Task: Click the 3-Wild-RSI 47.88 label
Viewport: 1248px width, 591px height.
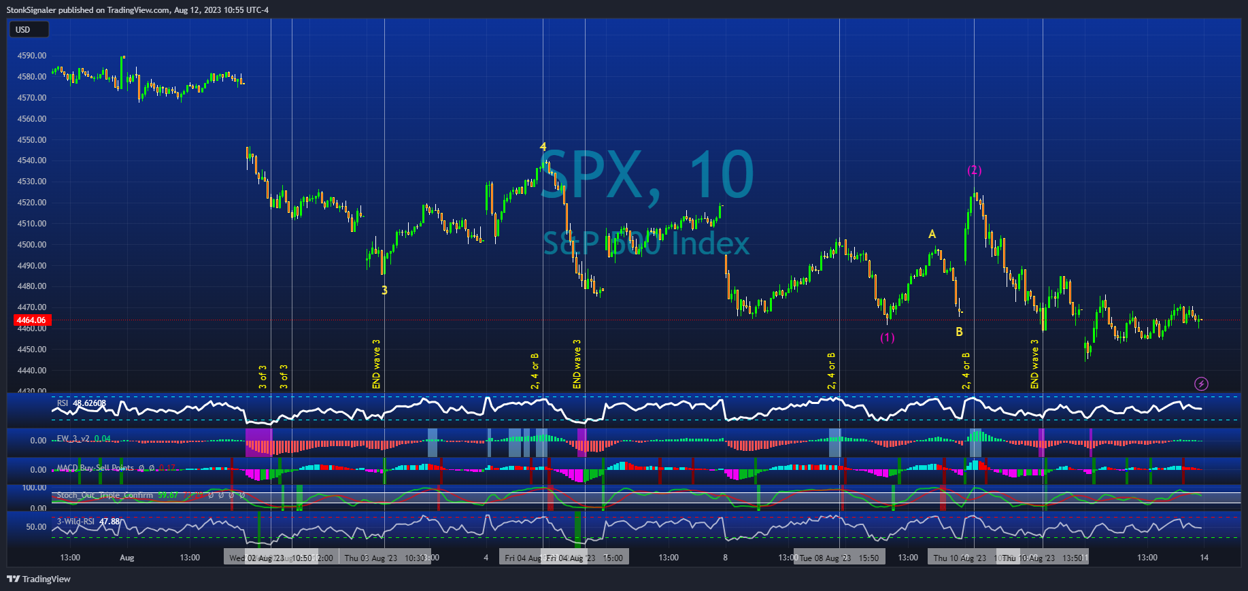Action: tap(88, 522)
